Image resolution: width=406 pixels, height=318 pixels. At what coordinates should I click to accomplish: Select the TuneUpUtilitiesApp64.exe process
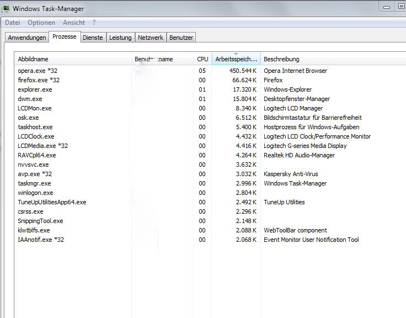pyautogui.click(x=52, y=202)
